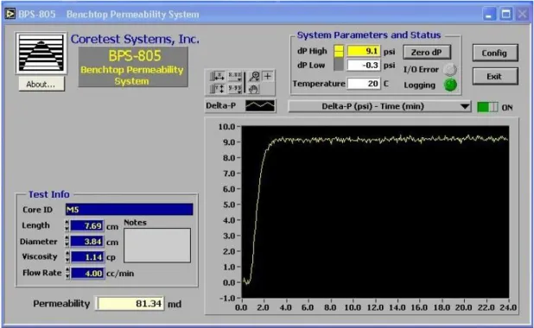Open the Y-axis format (y.yy) tool

(x=235, y=89)
